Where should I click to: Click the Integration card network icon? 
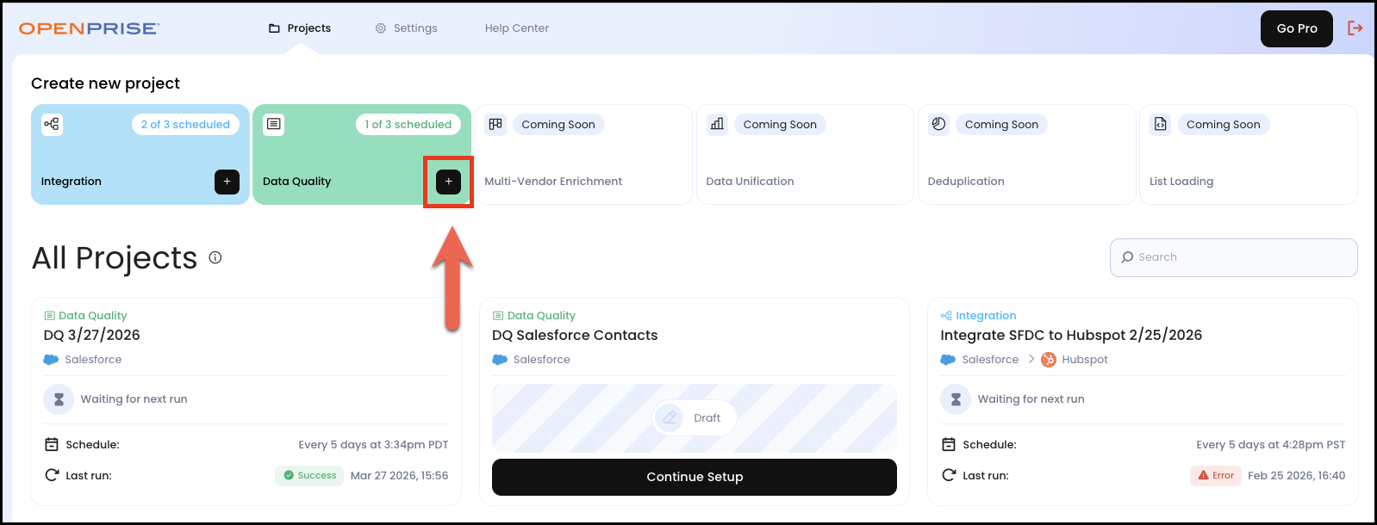52,124
